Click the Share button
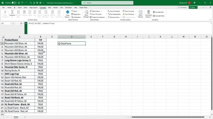The image size is (213, 119). pos(193,7)
